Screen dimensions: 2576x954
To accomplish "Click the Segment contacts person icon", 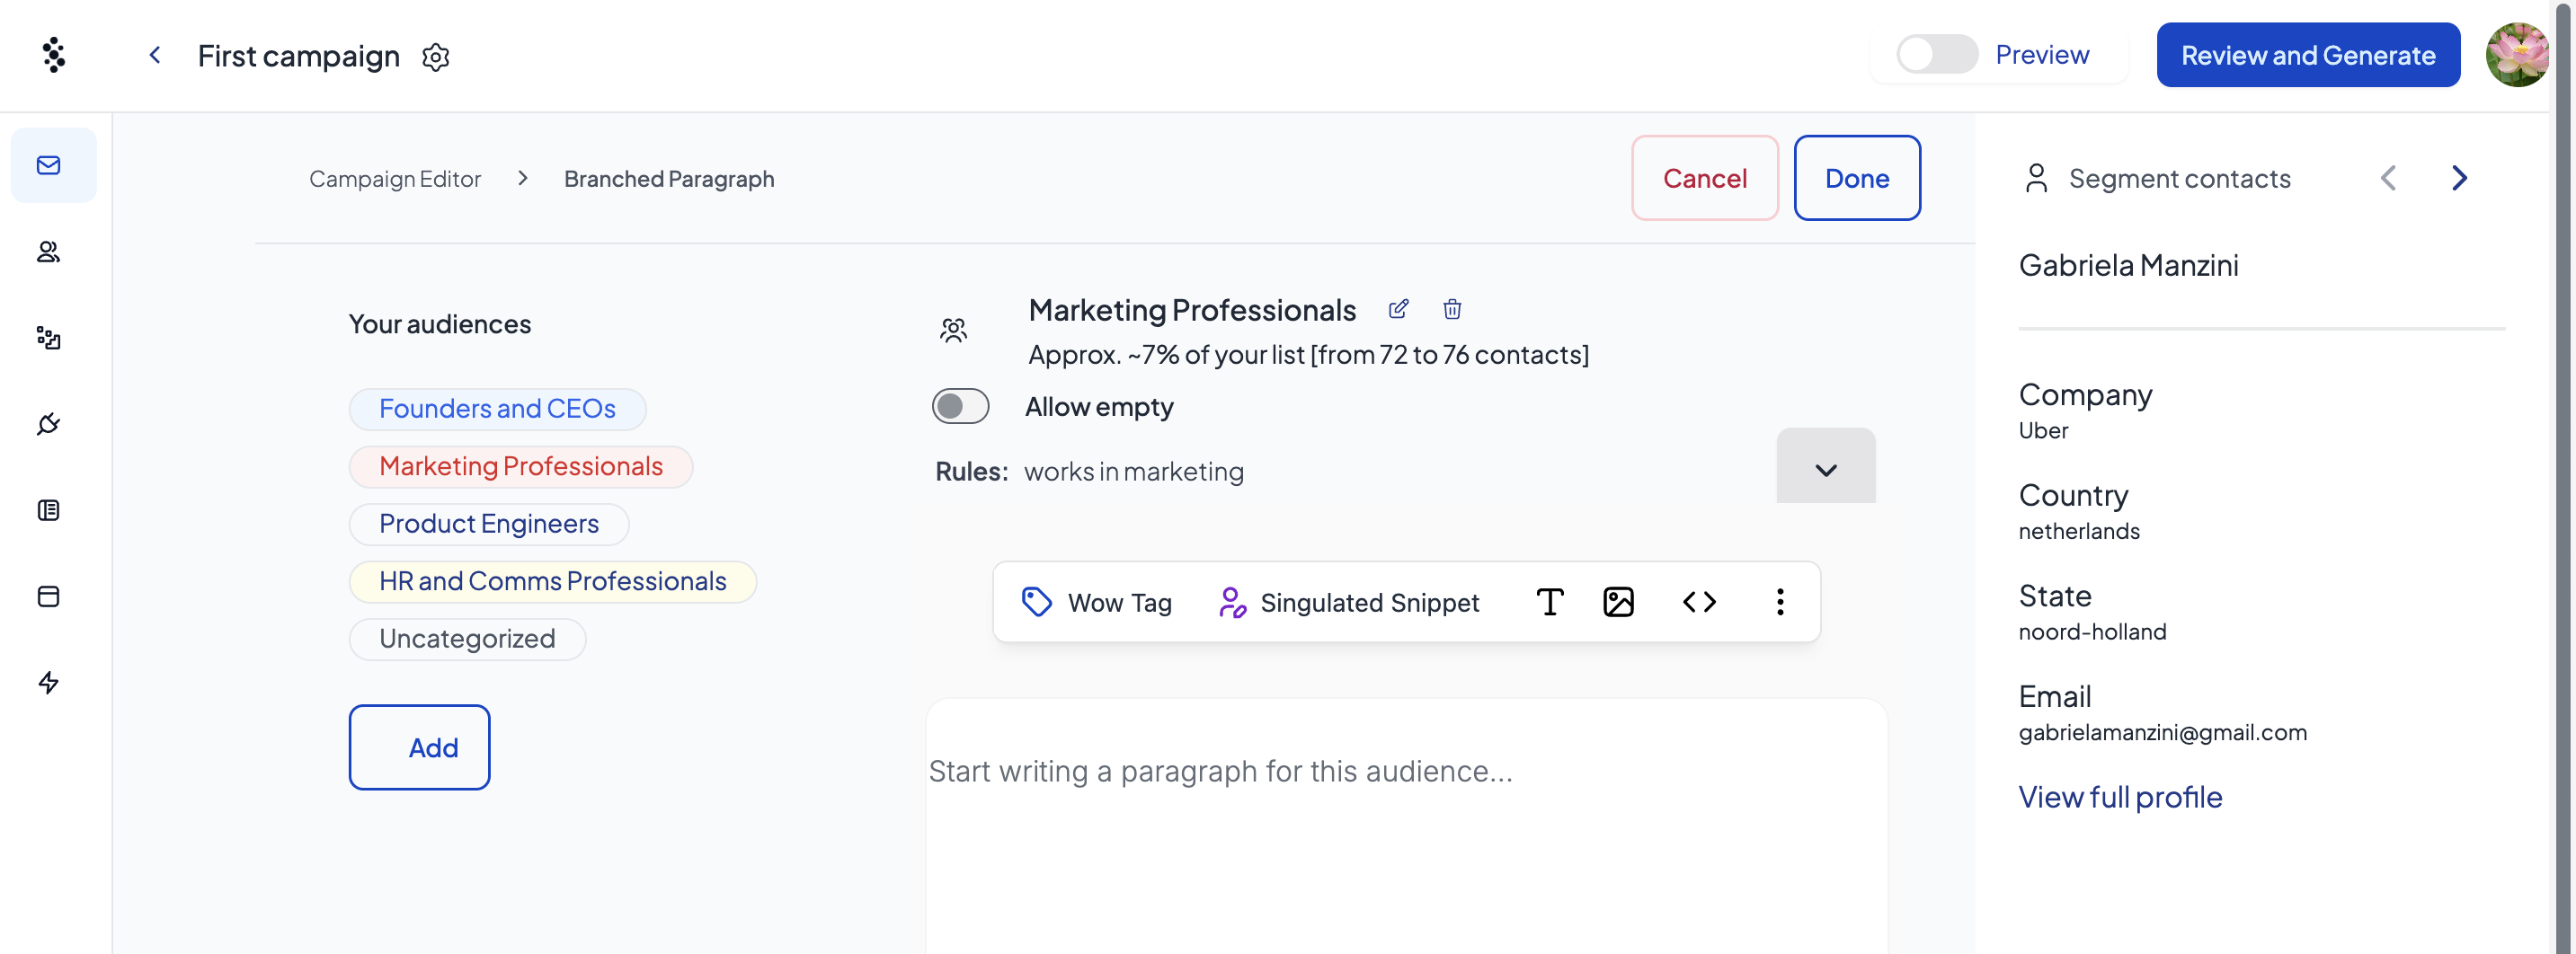I will pos(2036,179).
